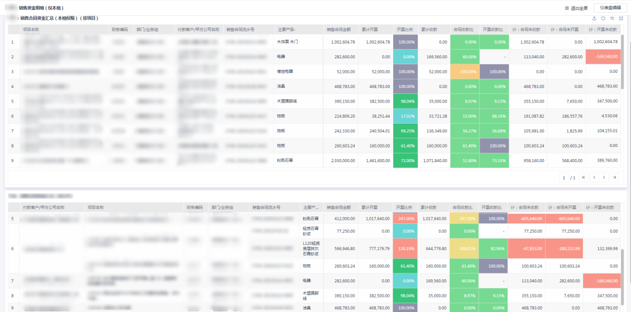
Task: Click the 销售合同金额 column header in top table
Action: [341, 30]
